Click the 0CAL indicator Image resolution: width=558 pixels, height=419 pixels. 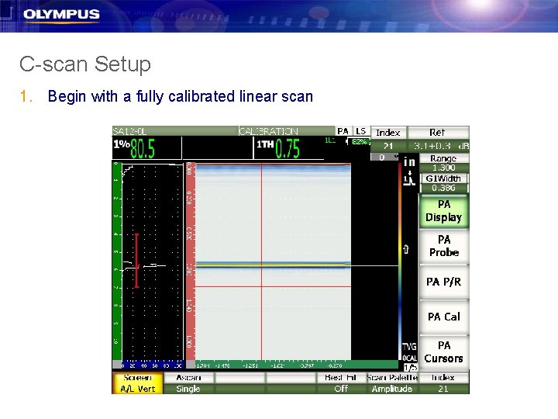coord(409,358)
